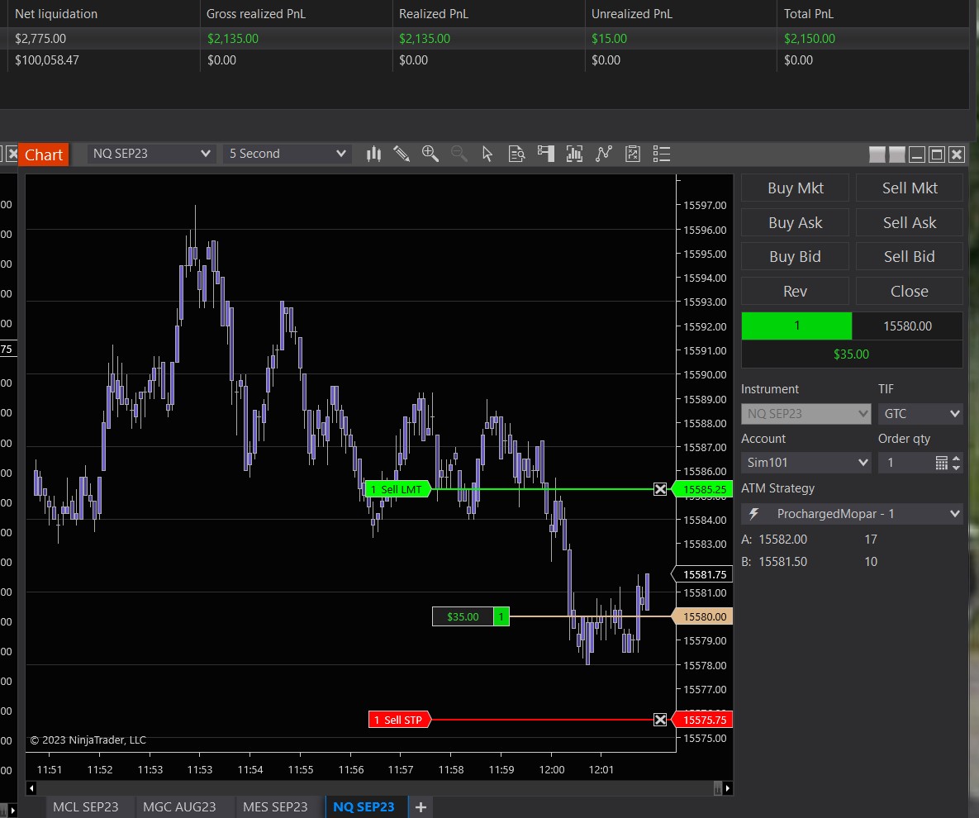Toggle the Chart Trader panel icon
The image size is (979, 818).
click(545, 154)
